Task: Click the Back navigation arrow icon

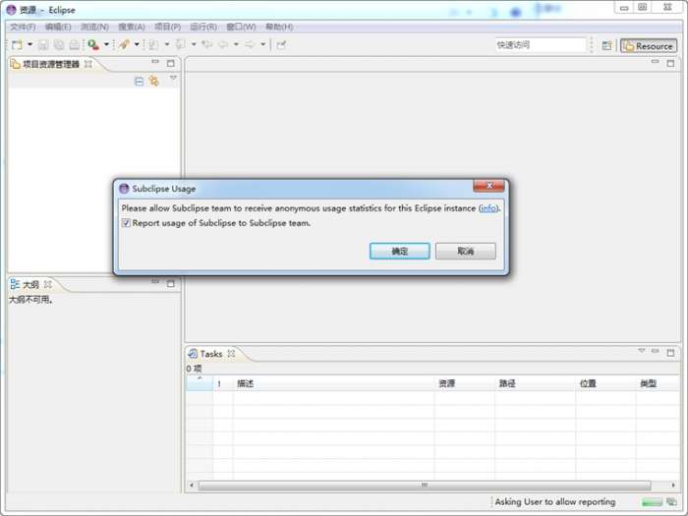Action: tap(223, 44)
